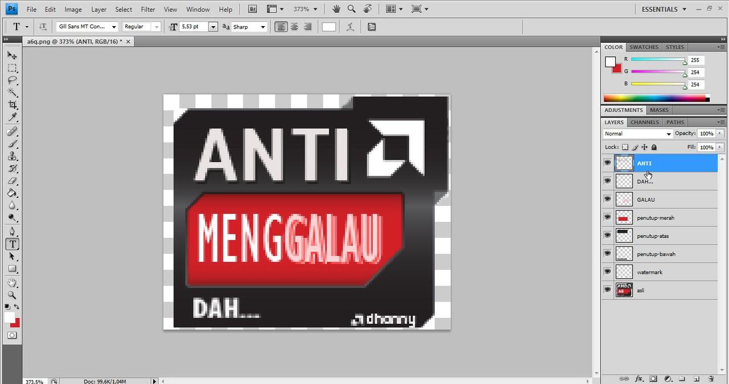
Task: Hide the ANTI layer
Action: [607, 163]
